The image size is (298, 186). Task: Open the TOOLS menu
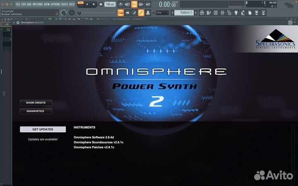pyautogui.click(x=65, y=4)
